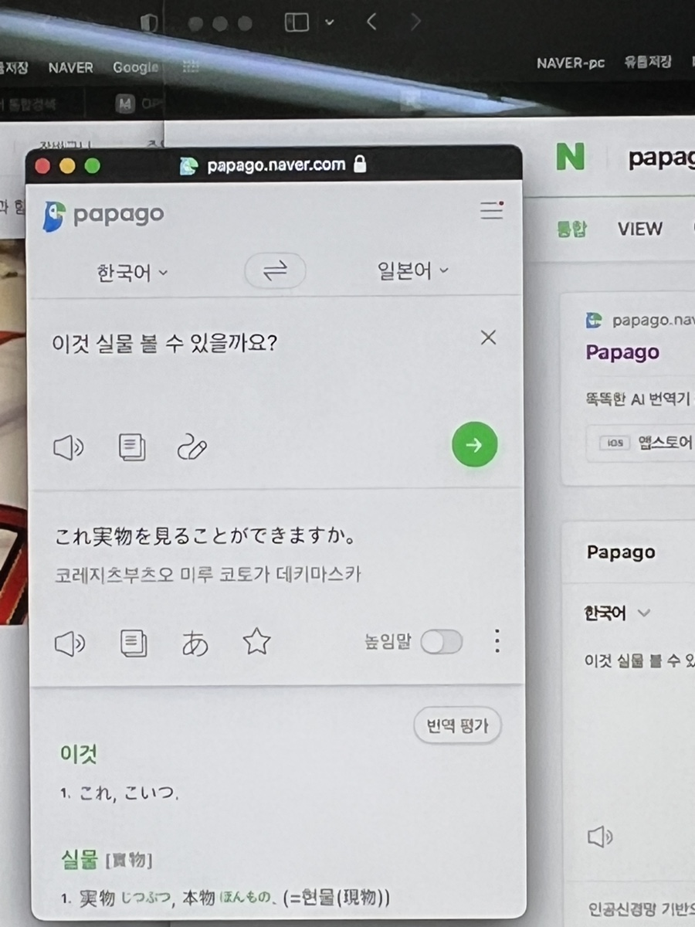Click the Safari sidebar toggle icon
This screenshot has height=927, width=695.
297,22
